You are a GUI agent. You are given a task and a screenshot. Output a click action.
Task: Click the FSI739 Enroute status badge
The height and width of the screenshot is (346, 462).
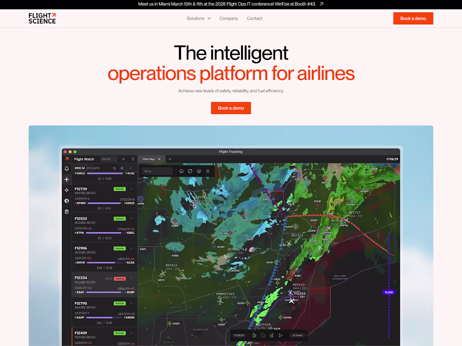(x=120, y=189)
